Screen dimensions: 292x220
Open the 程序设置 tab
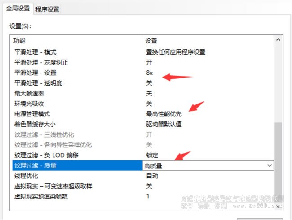click(x=47, y=9)
